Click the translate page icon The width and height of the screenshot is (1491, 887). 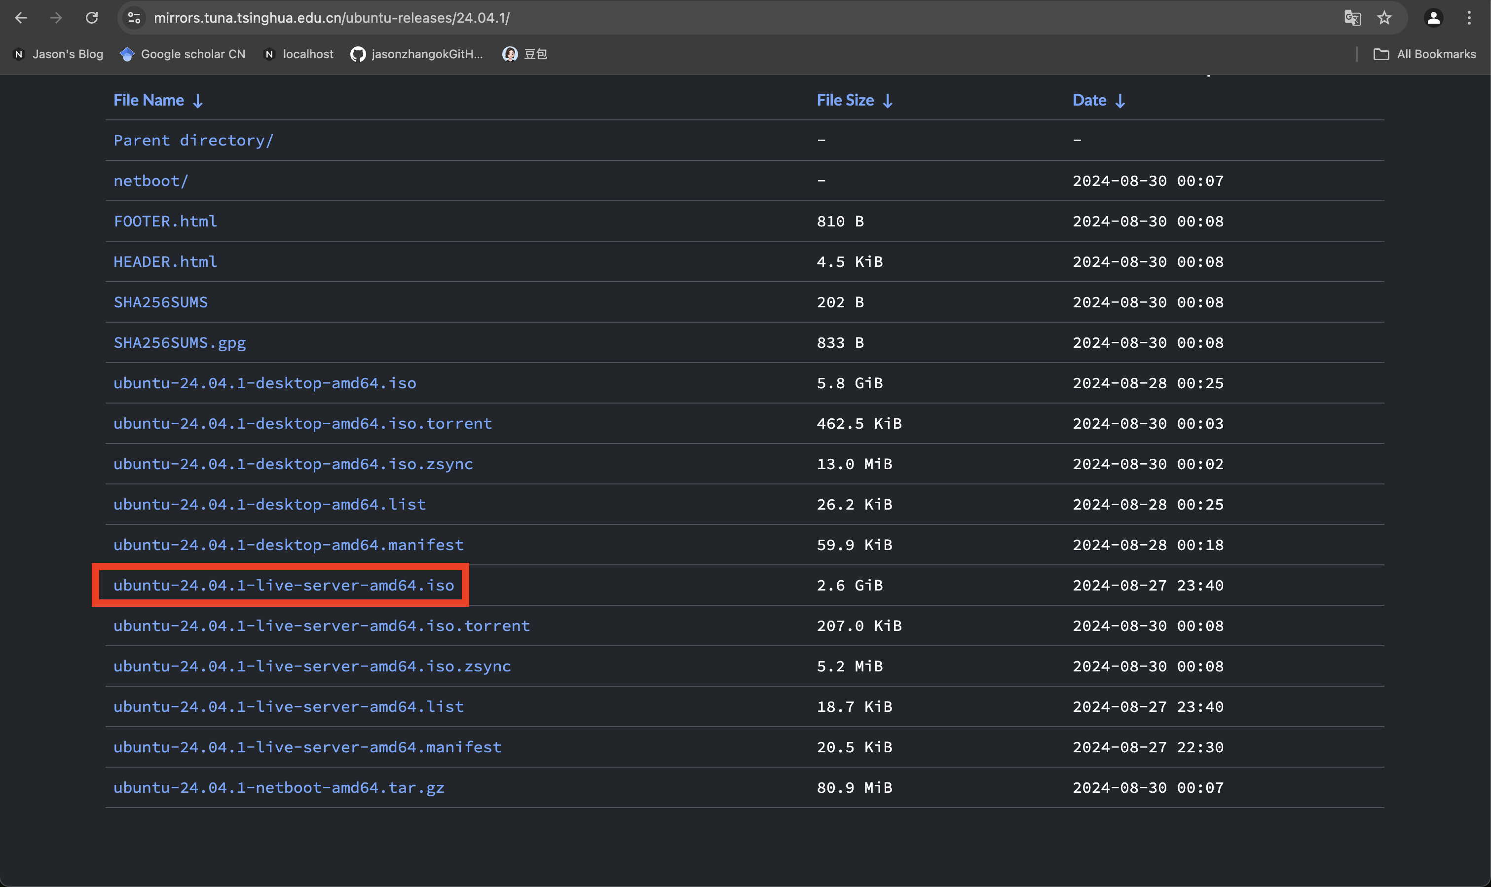coord(1352,18)
